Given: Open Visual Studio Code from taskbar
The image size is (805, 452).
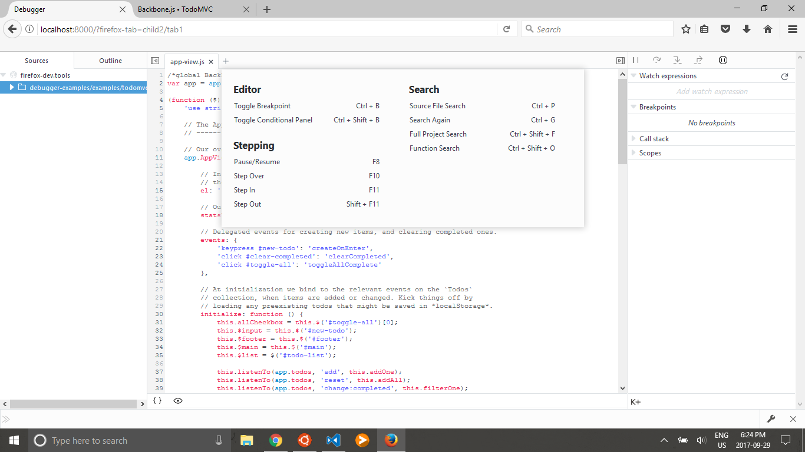Looking at the screenshot, I should (x=333, y=440).
